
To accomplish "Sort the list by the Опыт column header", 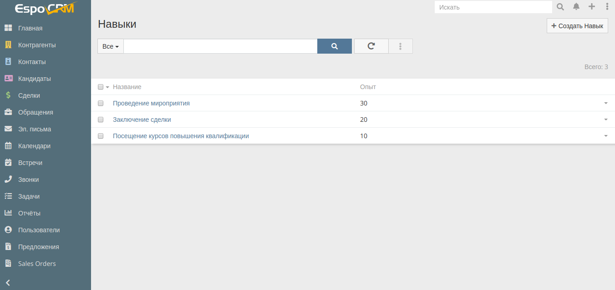I will pos(368,87).
